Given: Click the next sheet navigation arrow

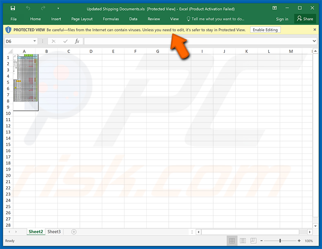Looking at the screenshot, I should (16, 232).
